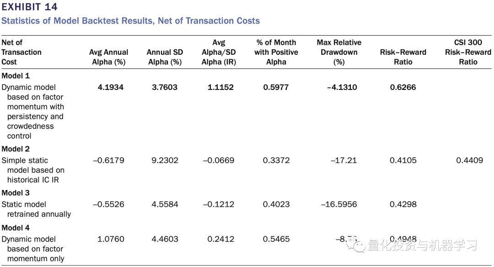
Task: Click the Static model retrained annually description
Action: 36,209
